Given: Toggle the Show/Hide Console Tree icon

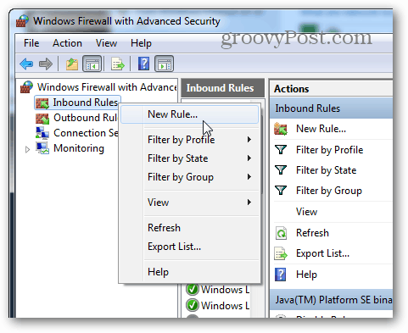Looking at the screenshot, I should pyautogui.click(x=92, y=64).
